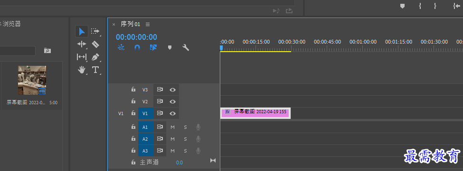
Task: Target the V3 track header
Action: coord(145,90)
